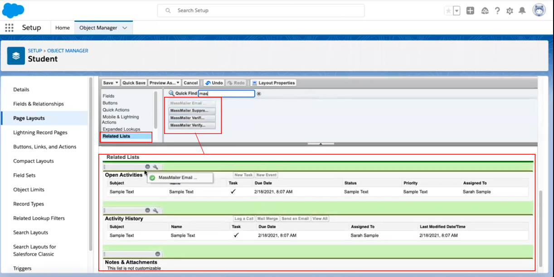Viewport: 554px width, 277px height.
Task: Select Quick Actions palette category
Action: click(x=116, y=110)
